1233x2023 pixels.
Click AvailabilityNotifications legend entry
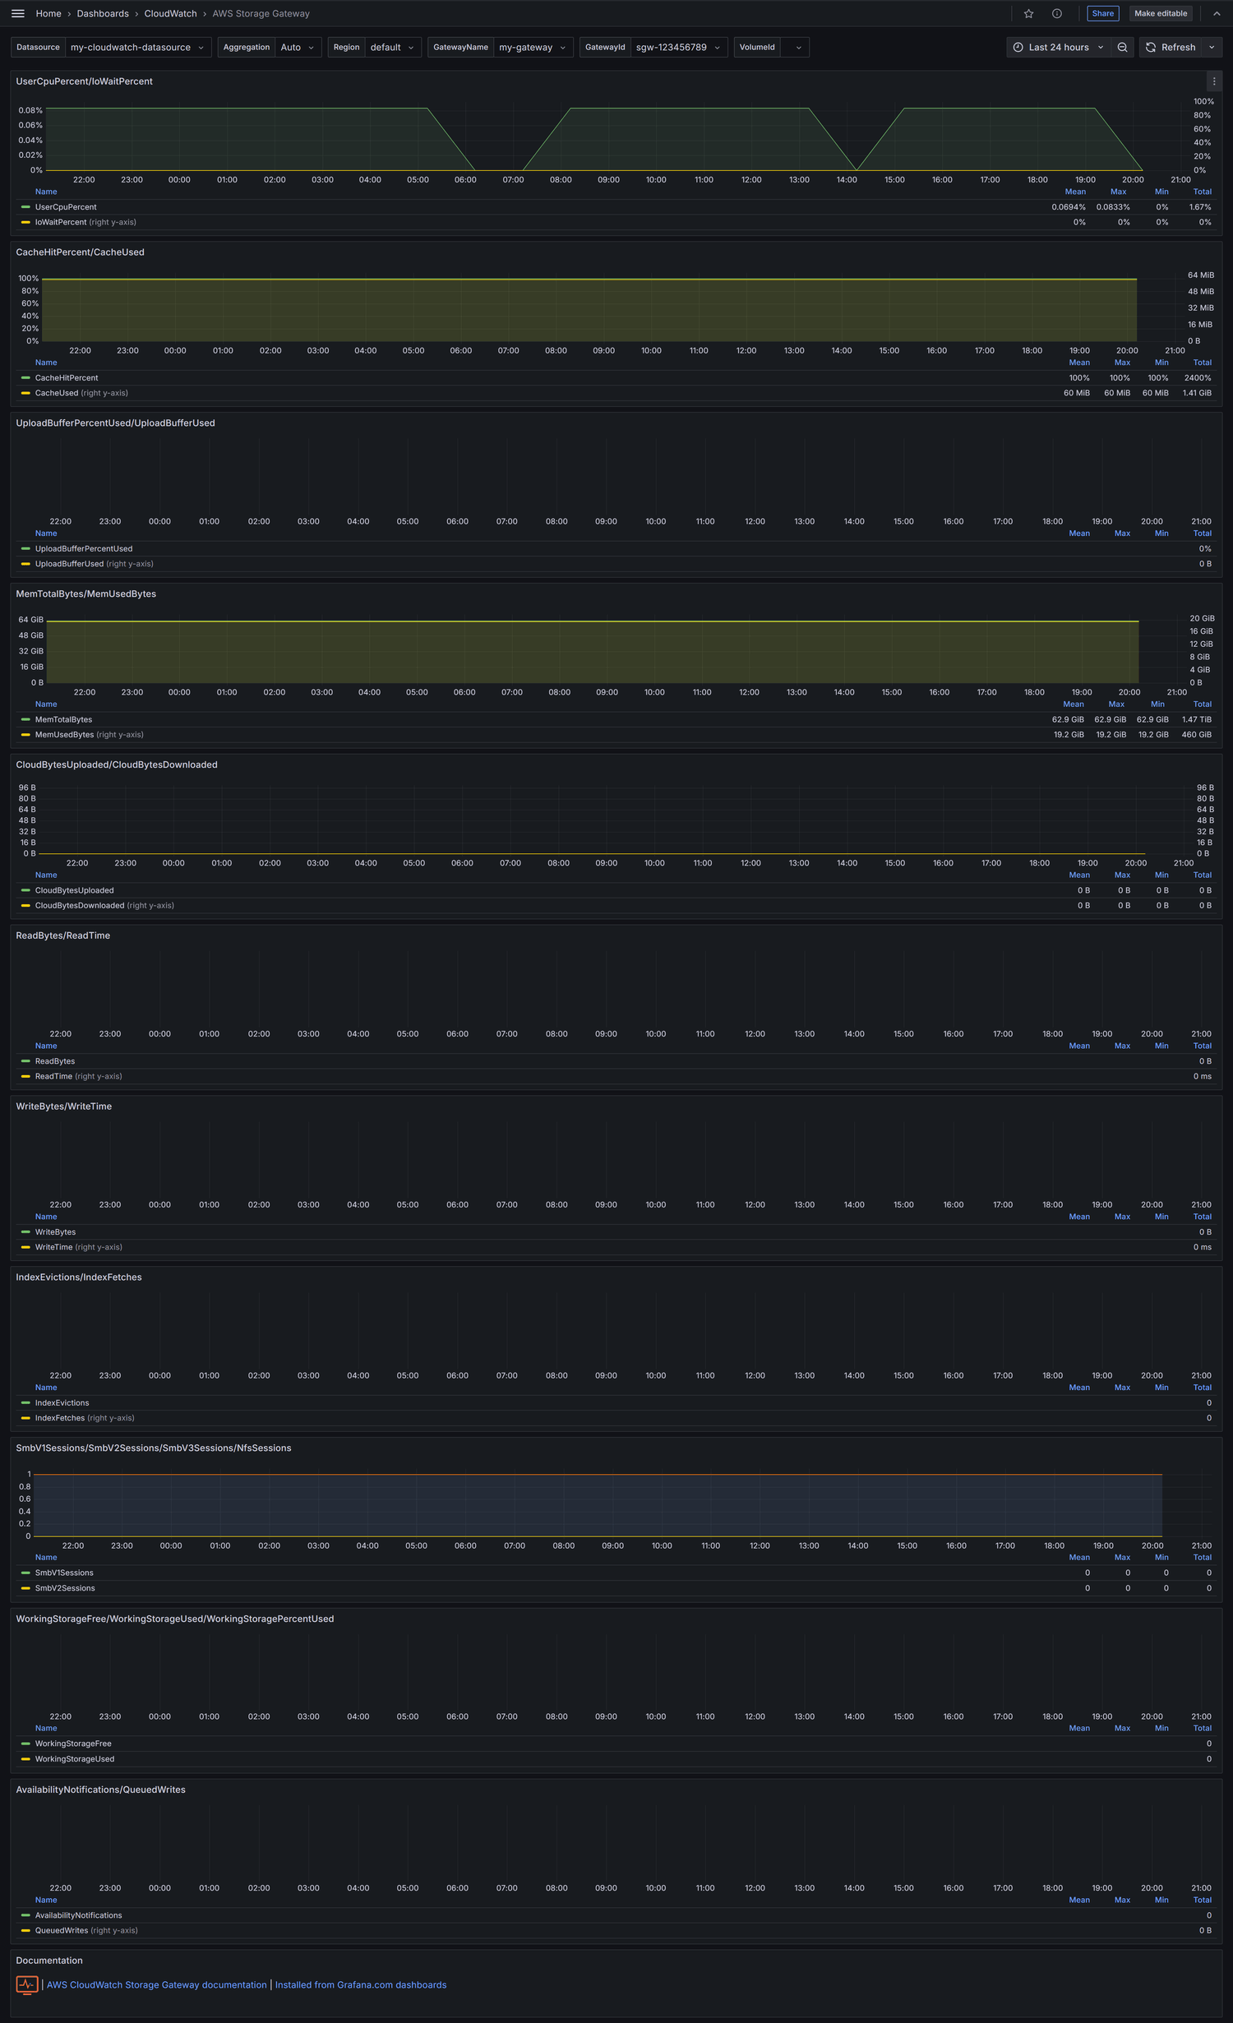(x=78, y=1915)
